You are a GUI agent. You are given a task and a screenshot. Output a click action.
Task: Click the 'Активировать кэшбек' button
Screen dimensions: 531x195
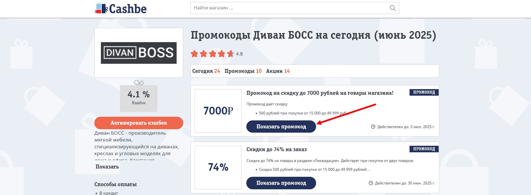(139, 123)
